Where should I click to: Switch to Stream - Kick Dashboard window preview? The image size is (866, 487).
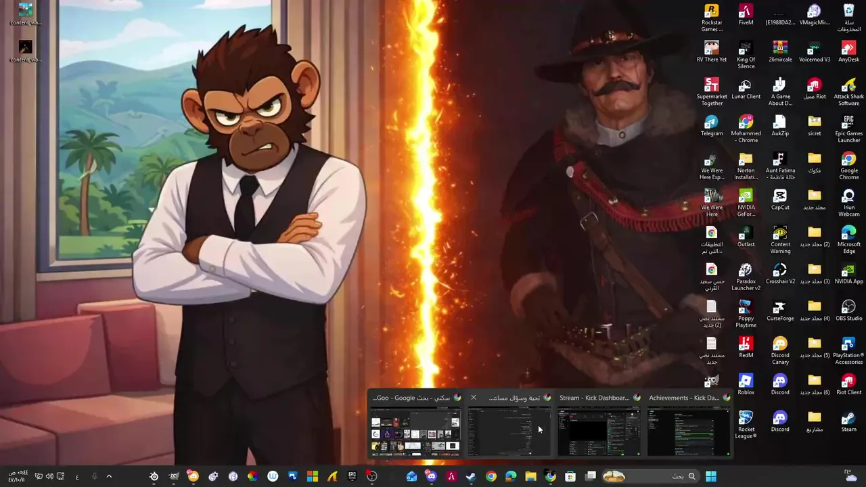pos(599,424)
